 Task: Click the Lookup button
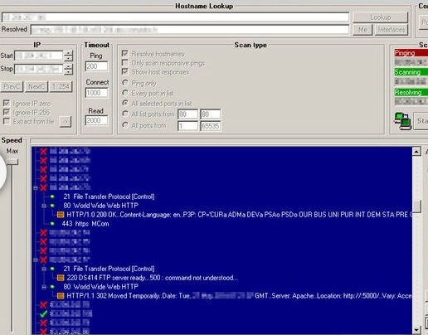[x=381, y=17]
